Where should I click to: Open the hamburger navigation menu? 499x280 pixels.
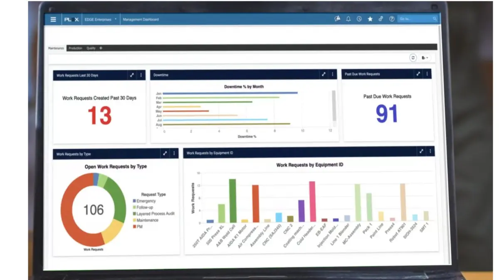pos(53,19)
